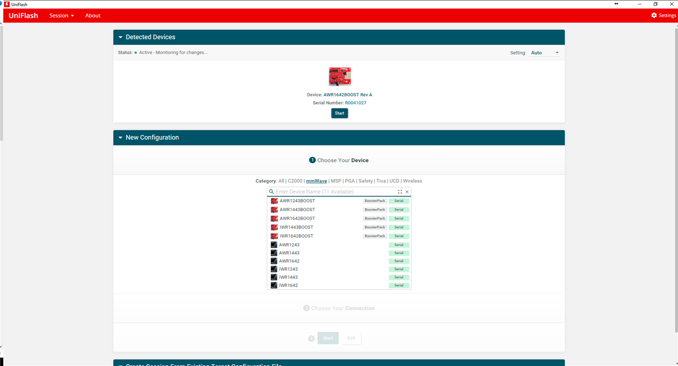Select the All category filter
Screen dimensions: 678x366
(x=281, y=181)
